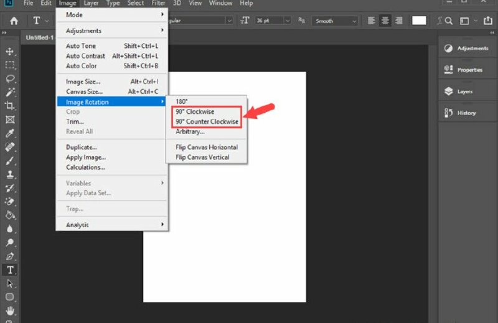This screenshot has width=498, height=323.
Task: Open the Properties panel
Action: click(467, 70)
